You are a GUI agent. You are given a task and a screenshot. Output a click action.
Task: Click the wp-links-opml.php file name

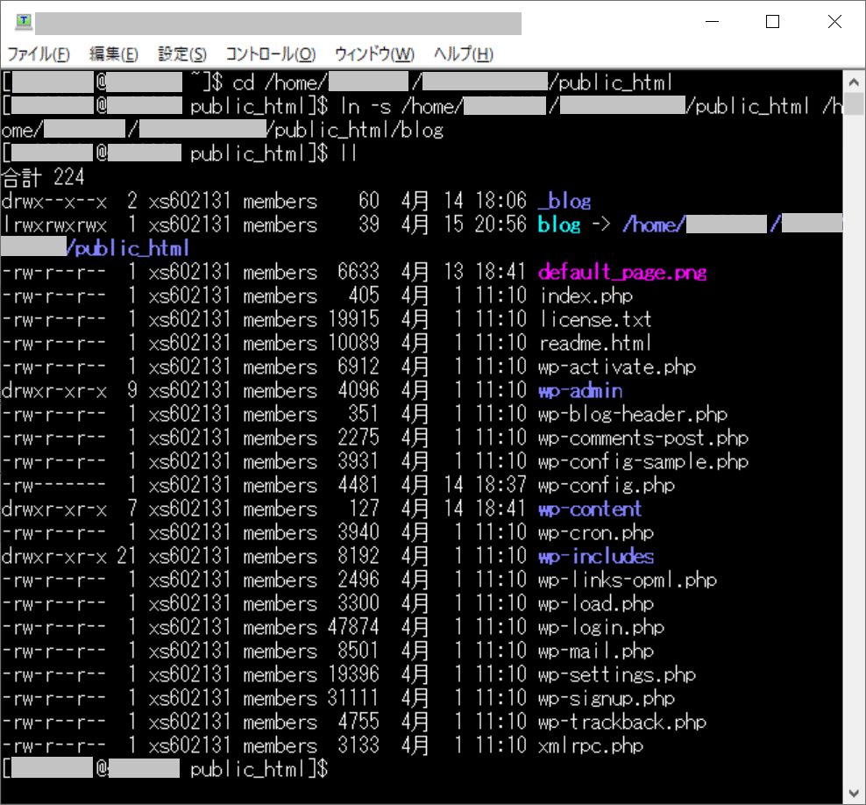(x=628, y=581)
